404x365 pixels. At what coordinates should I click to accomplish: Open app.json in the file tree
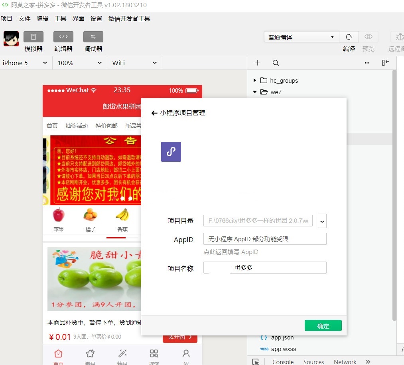[x=282, y=337]
